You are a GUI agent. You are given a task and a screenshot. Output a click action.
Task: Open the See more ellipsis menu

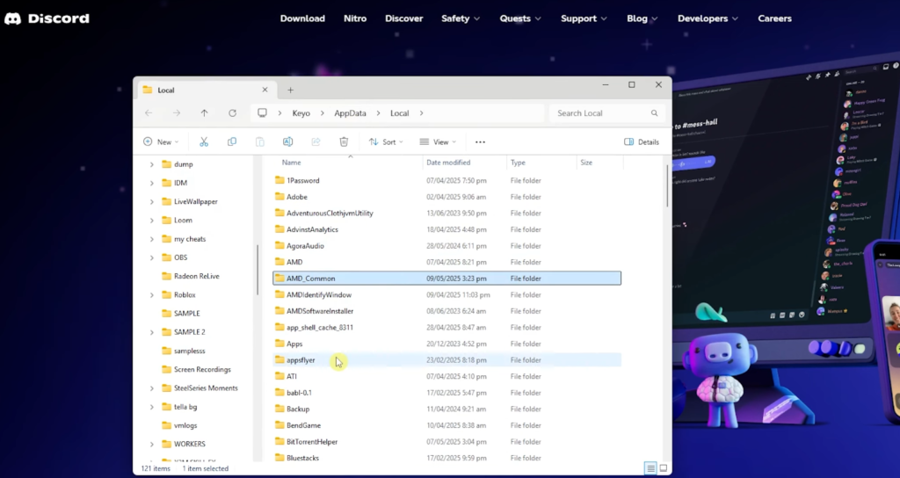click(481, 141)
